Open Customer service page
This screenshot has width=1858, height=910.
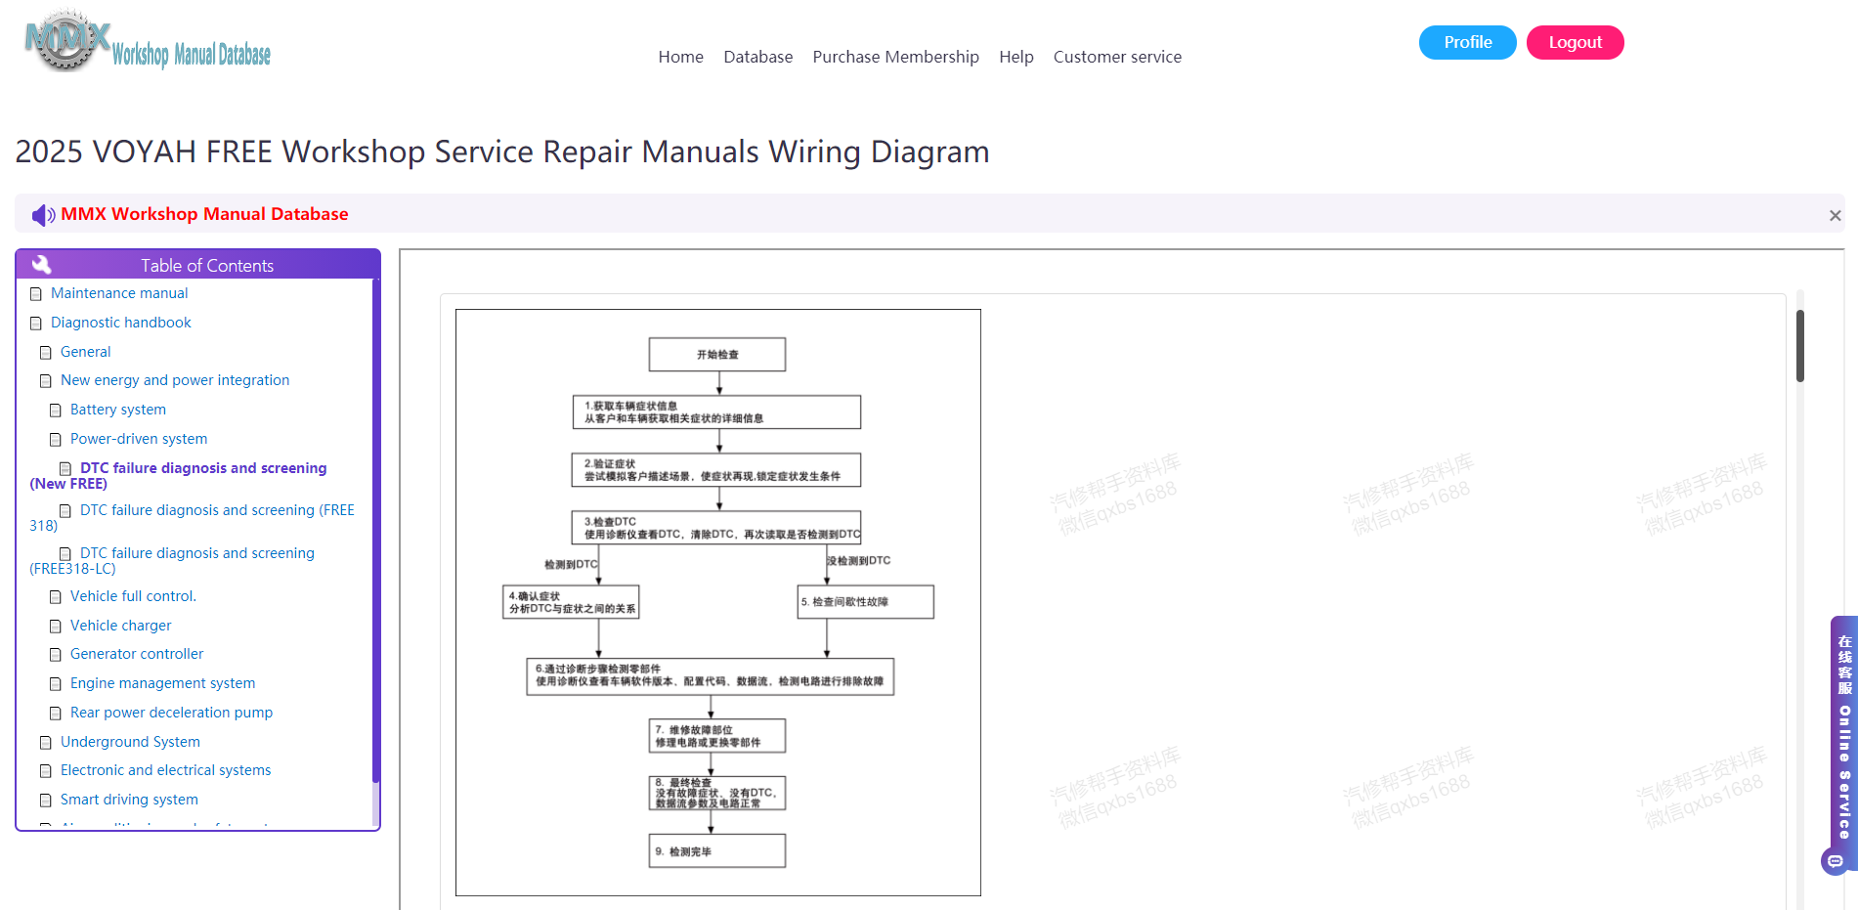[1118, 57]
